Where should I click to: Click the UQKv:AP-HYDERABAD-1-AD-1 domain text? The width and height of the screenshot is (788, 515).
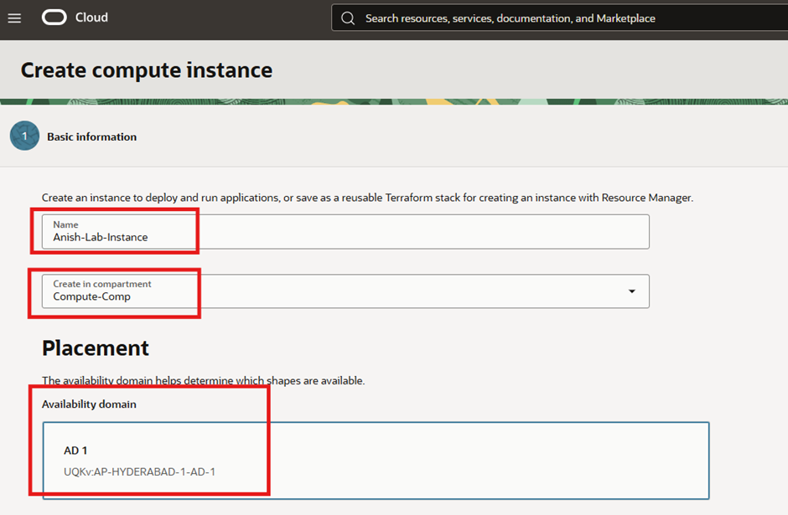tap(140, 471)
